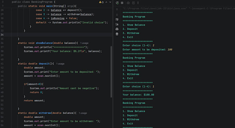235x128 pixels.
Task: Toggle soft-wrap for the console output
Action: [117, 19]
